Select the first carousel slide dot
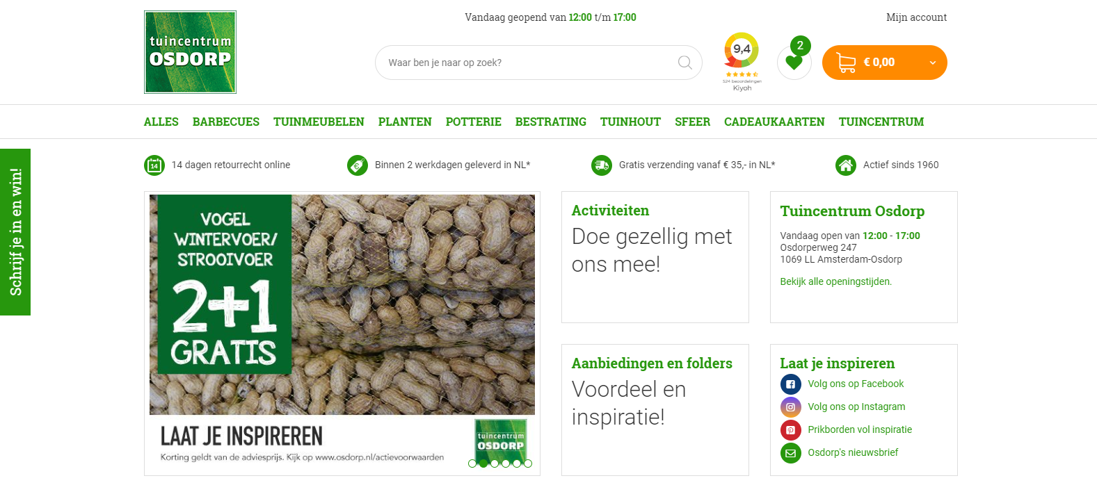The height and width of the screenshot is (492, 1097). click(472, 464)
